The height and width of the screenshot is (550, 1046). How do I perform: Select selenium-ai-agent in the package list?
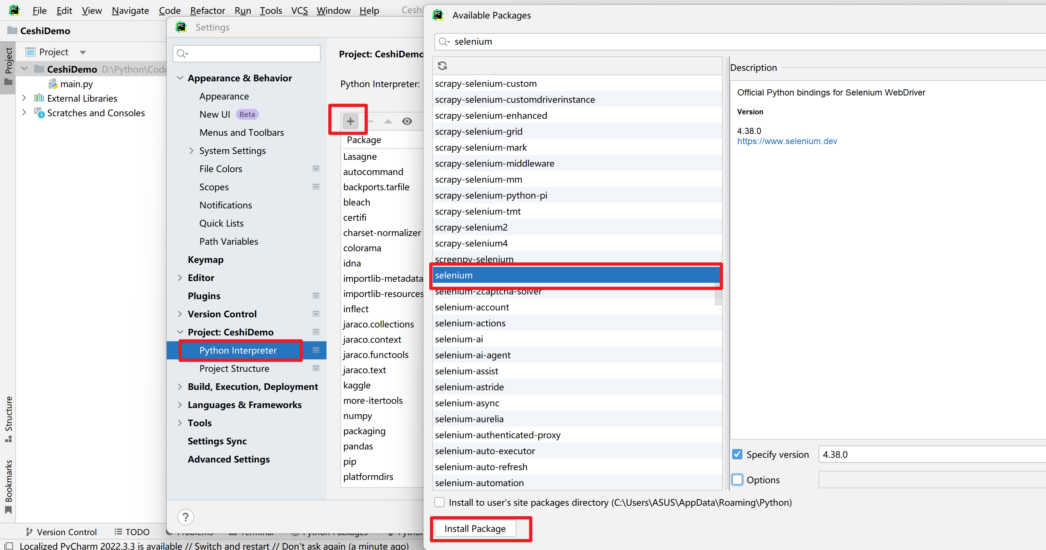[575, 355]
